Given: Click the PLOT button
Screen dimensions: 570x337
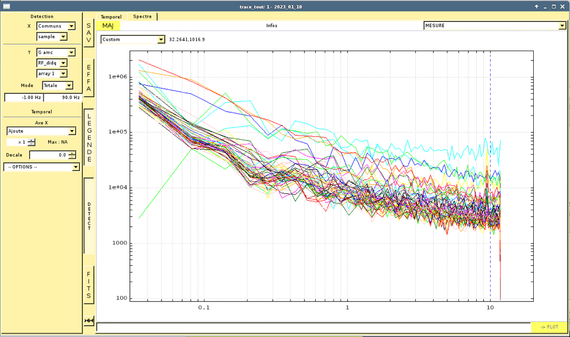Looking at the screenshot, I should [549, 327].
